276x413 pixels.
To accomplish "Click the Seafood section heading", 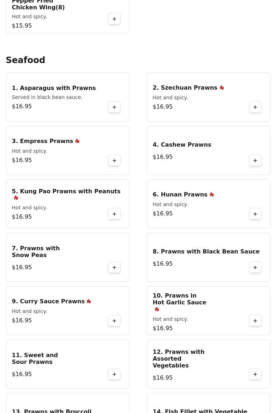I will pyautogui.click(x=25, y=60).
